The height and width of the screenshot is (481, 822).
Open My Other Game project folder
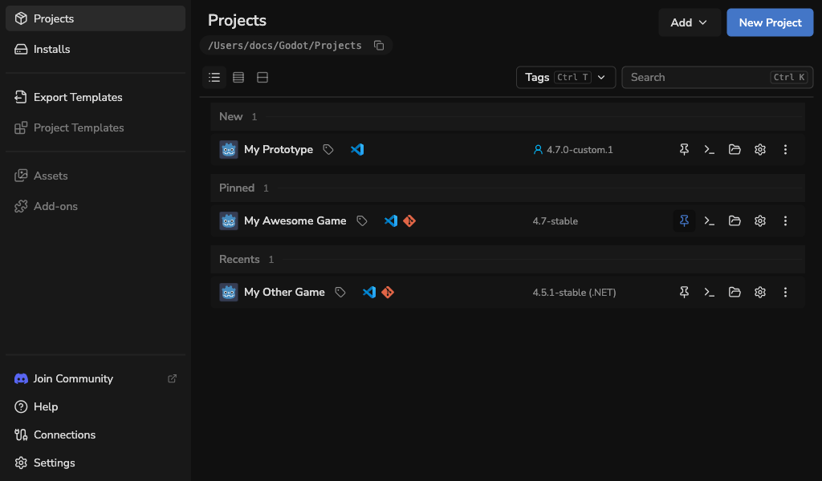pos(735,292)
